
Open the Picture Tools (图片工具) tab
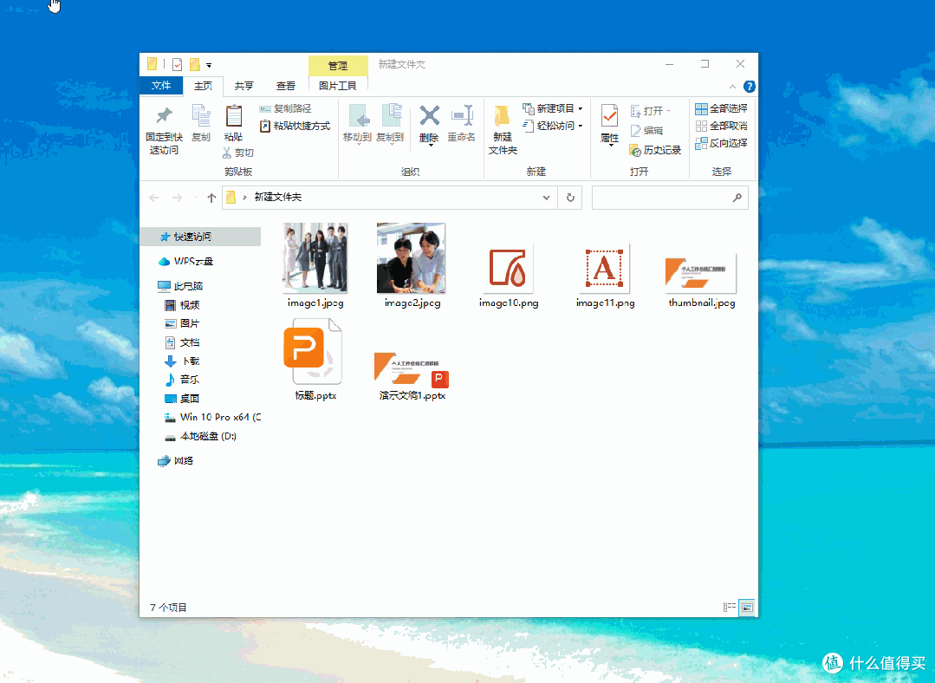(337, 86)
